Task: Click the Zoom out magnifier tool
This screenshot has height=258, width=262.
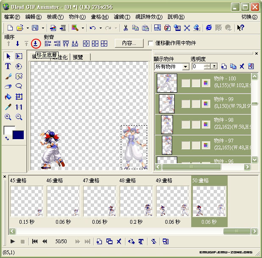Action: point(19,117)
